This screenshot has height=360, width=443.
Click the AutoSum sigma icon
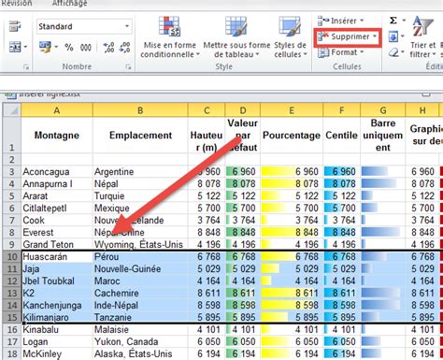pos(393,21)
